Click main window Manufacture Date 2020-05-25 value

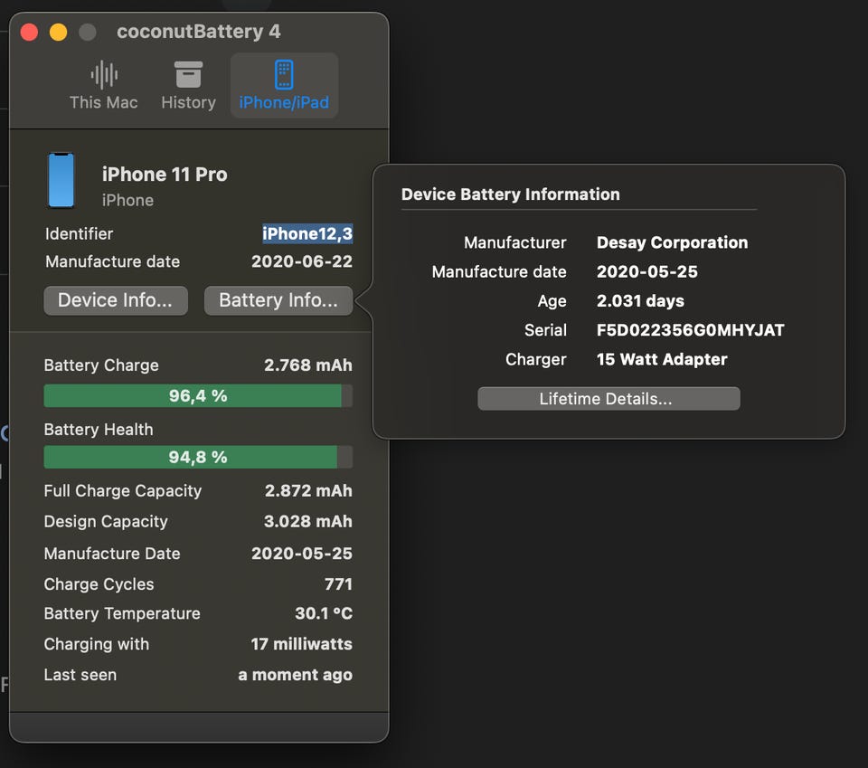(302, 554)
